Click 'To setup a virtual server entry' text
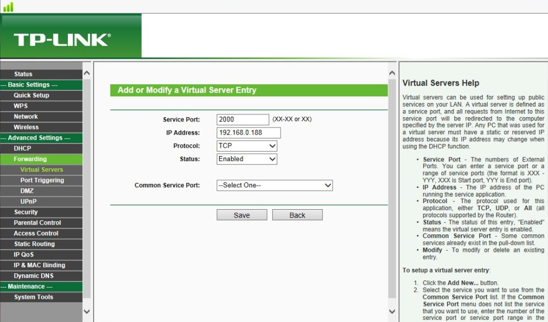Viewport: 548px width, 322px height. [x=446, y=270]
